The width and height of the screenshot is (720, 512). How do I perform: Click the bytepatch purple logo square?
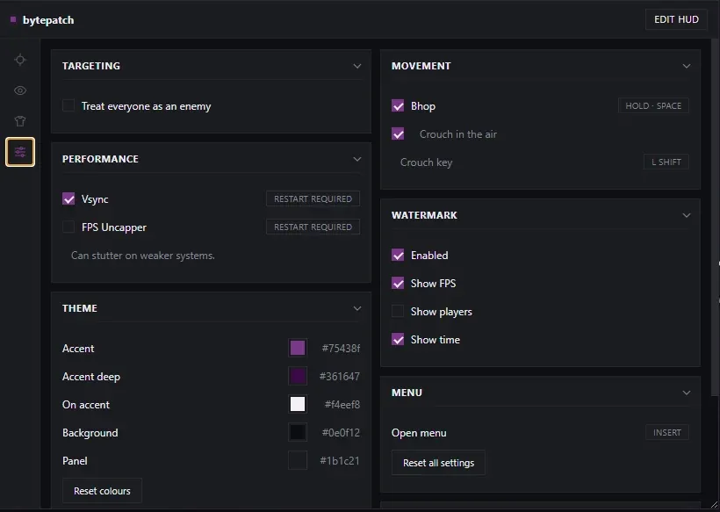click(x=13, y=19)
